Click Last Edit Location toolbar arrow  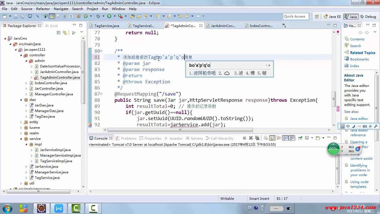pyautogui.click(x=180, y=16)
